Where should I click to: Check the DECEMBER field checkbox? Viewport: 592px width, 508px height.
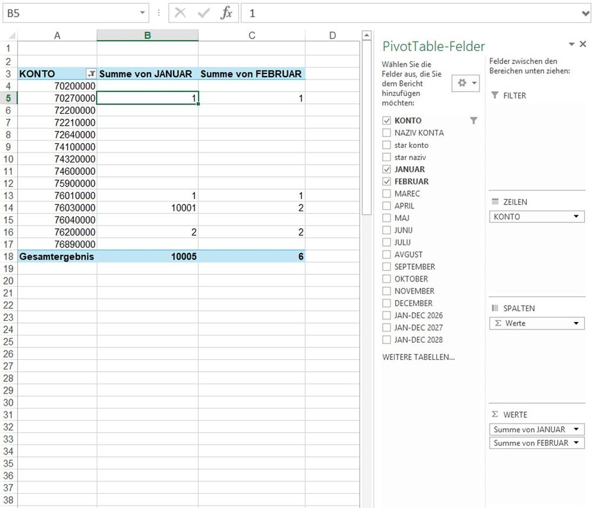point(386,303)
